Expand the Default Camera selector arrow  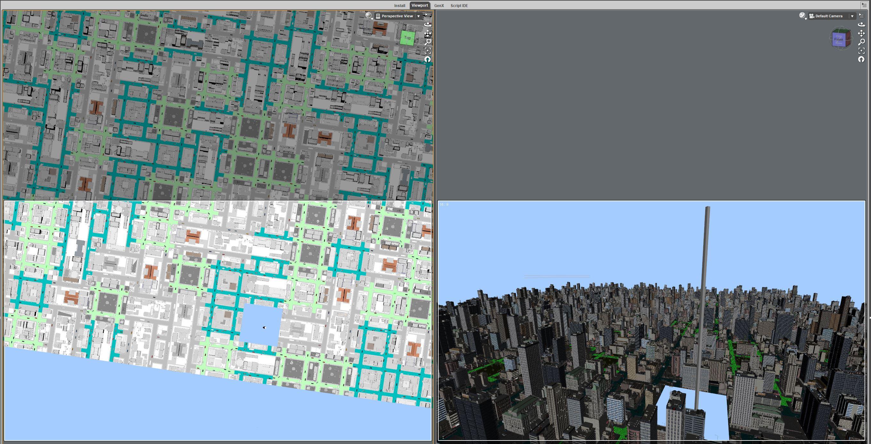point(852,16)
